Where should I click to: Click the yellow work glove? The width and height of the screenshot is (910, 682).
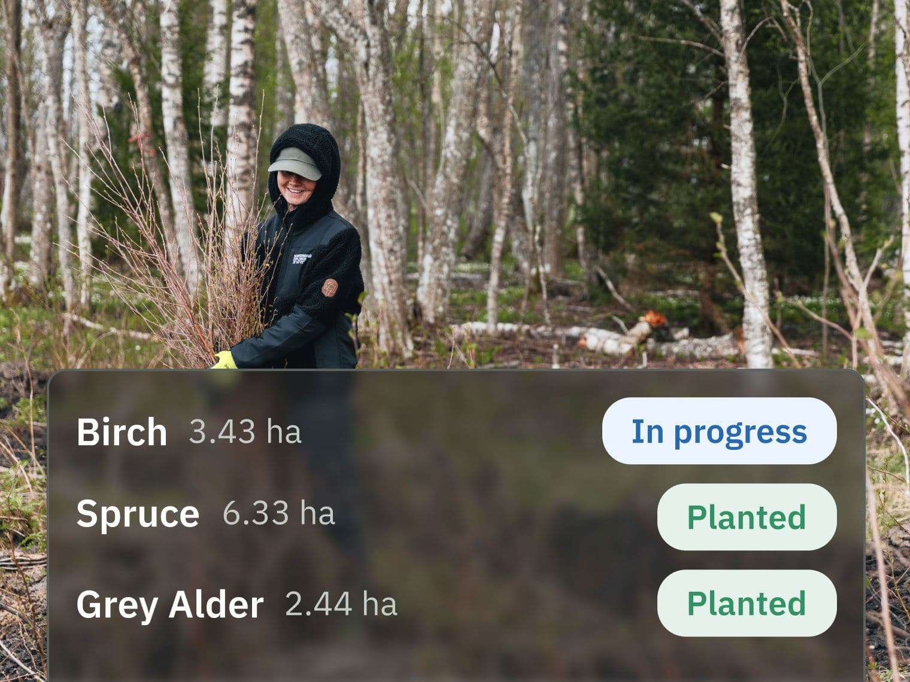pos(224,360)
